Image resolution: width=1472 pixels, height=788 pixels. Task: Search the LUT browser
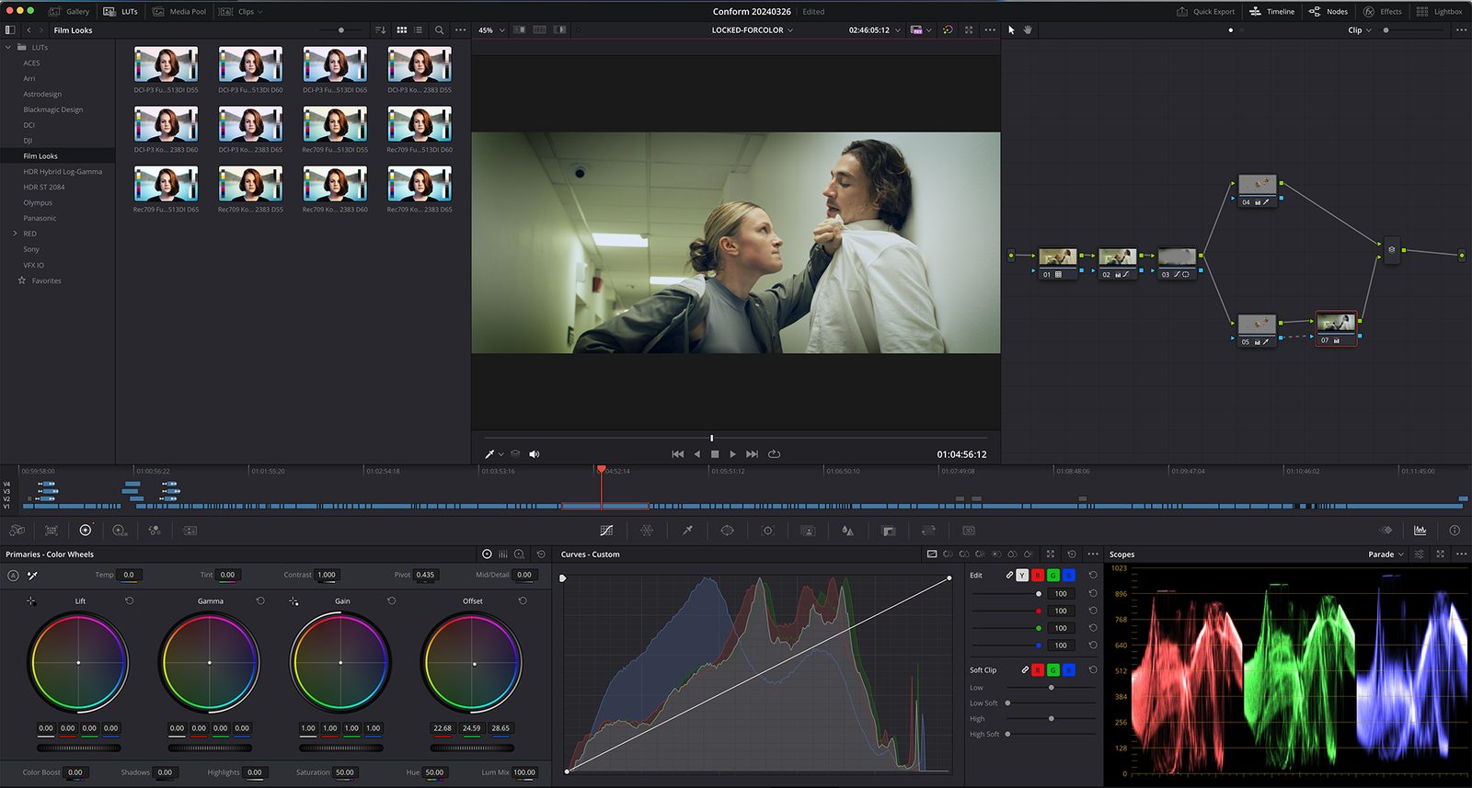pyautogui.click(x=440, y=30)
